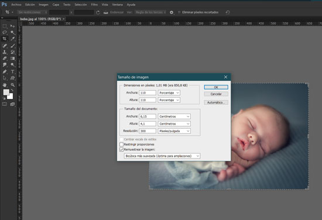322x220 pixels.
Task: Select the Gradient tool
Action: tap(12, 59)
